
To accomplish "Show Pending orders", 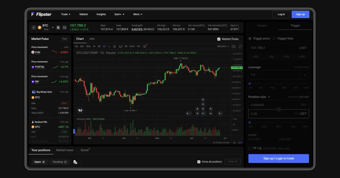I will click(60, 162).
